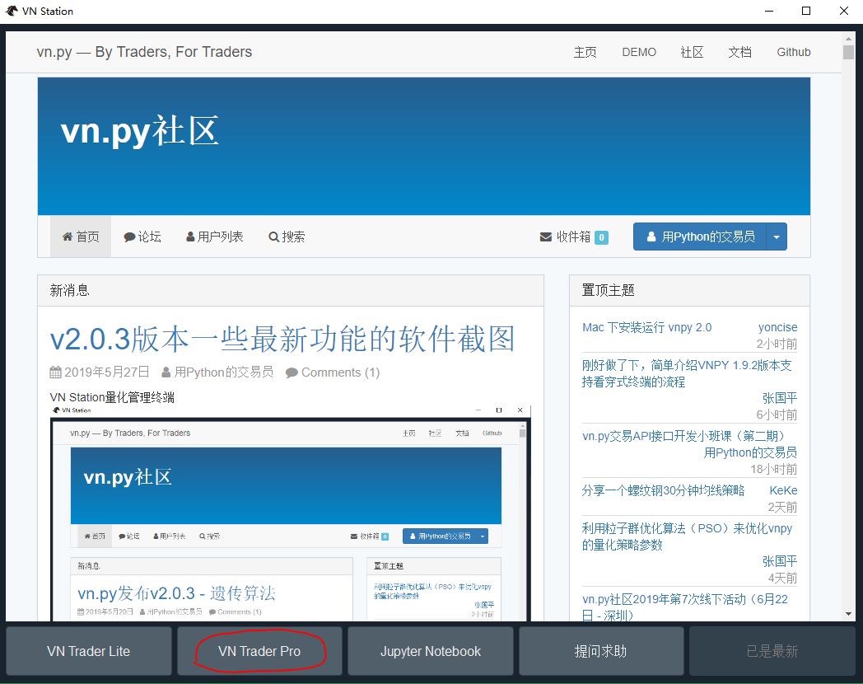Open the Mac 下安装运行 vnpy 2.0 topic
This screenshot has height=684, width=863.
(x=646, y=327)
